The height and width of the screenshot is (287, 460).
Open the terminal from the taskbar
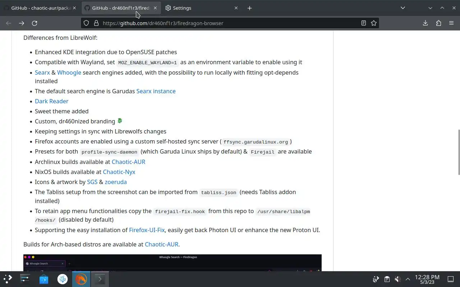[x=100, y=279]
